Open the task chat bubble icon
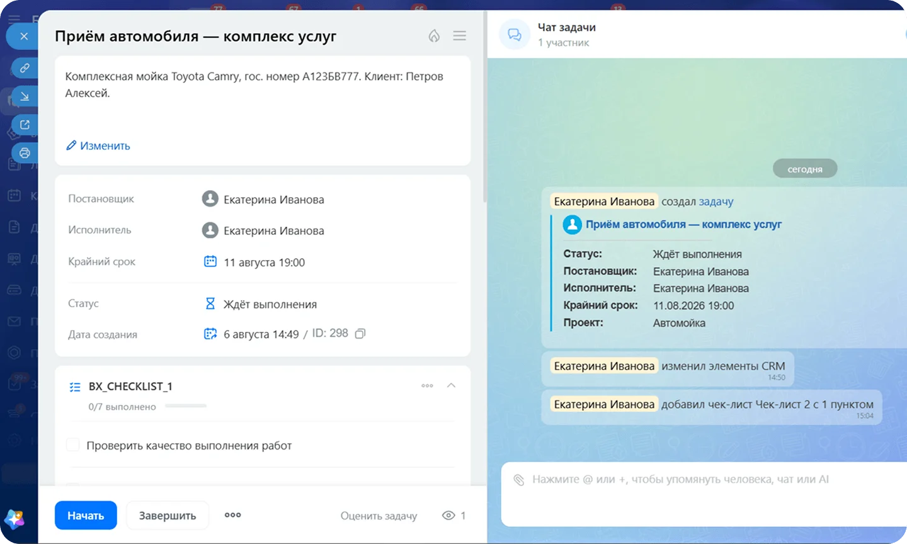907x544 pixels. 515,35
